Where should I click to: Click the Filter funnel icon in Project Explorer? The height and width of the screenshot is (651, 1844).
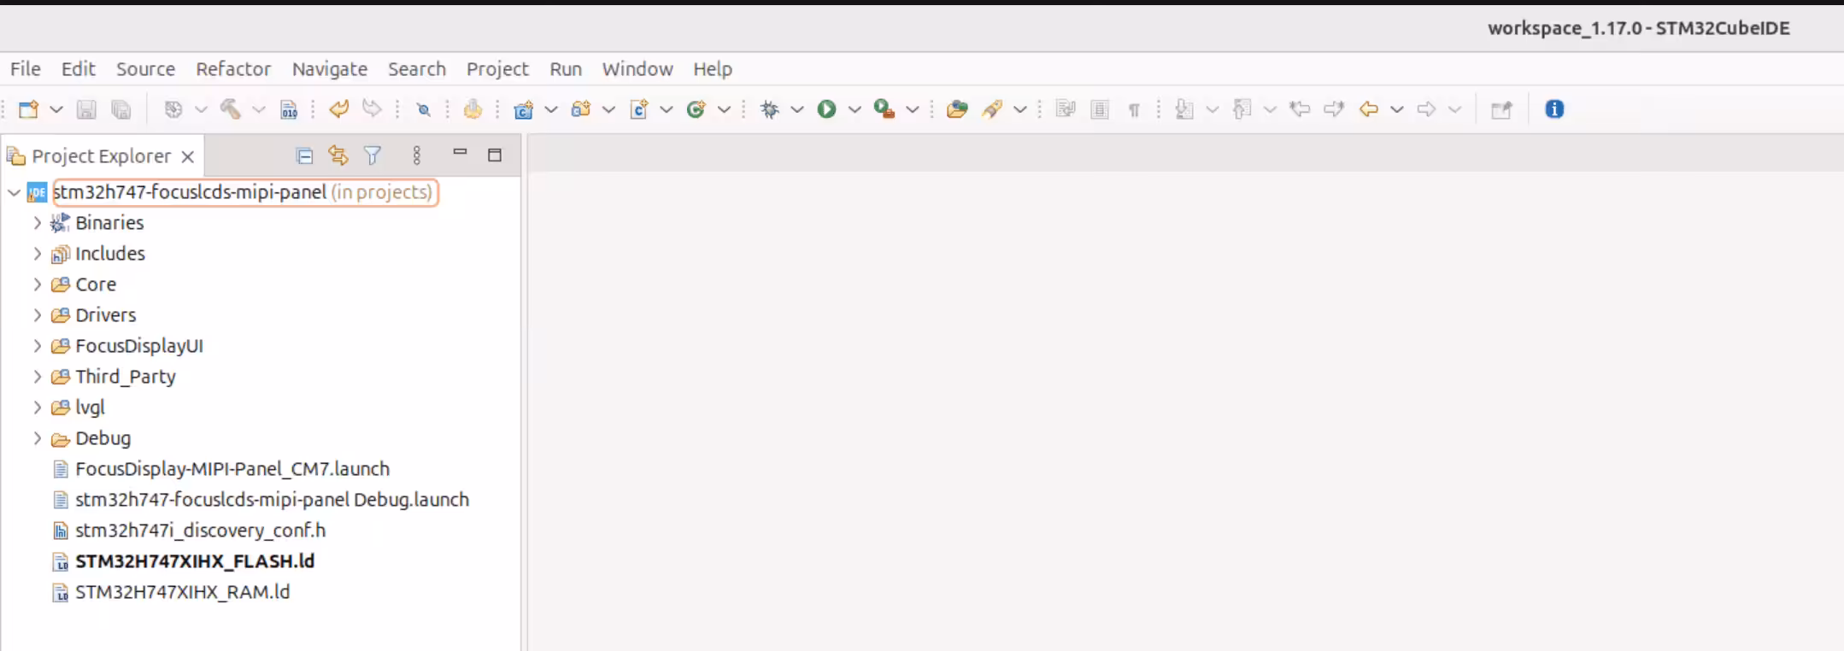[x=373, y=155]
